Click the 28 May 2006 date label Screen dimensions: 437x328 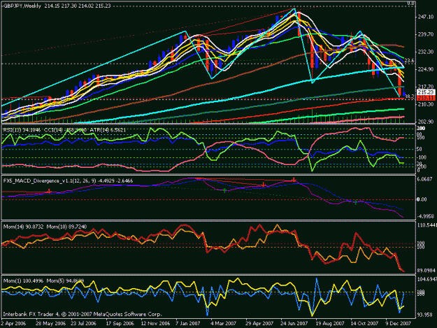point(51,324)
